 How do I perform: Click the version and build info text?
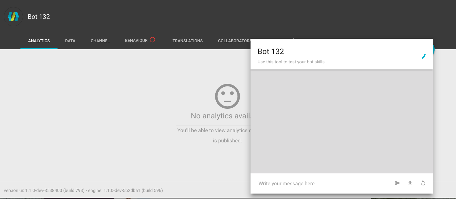[x=83, y=190]
